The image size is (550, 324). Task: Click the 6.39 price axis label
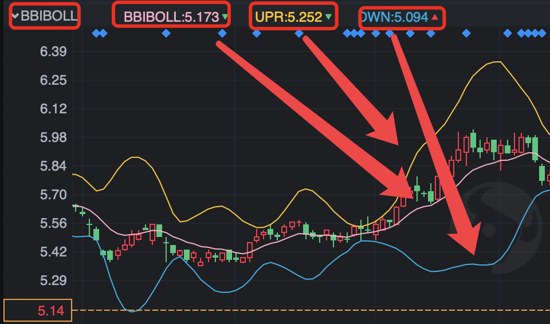(53, 52)
